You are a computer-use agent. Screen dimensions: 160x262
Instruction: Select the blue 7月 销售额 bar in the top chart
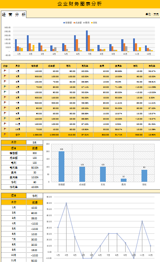[87, 41]
